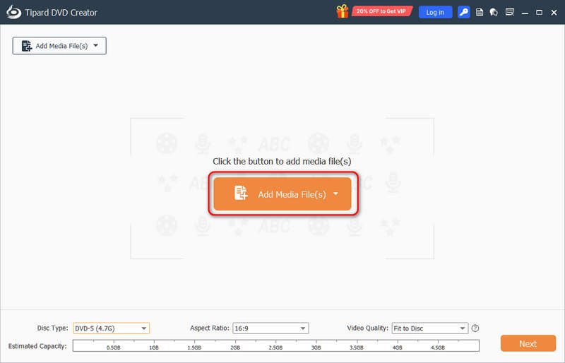The height and width of the screenshot is (363, 565).
Task: Maximize the Tipard DVD Creator window
Action: click(539, 13)
